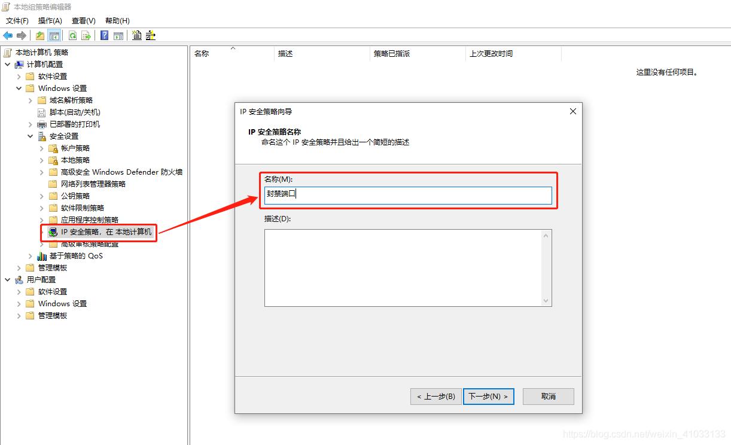Click inside the 名称(M) text field
The height and width of the screenshot is (445, 731).
(x=407, y=195)
